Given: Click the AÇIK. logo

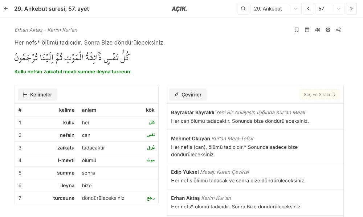Looking at the screenshot, I should click(179, 9).
